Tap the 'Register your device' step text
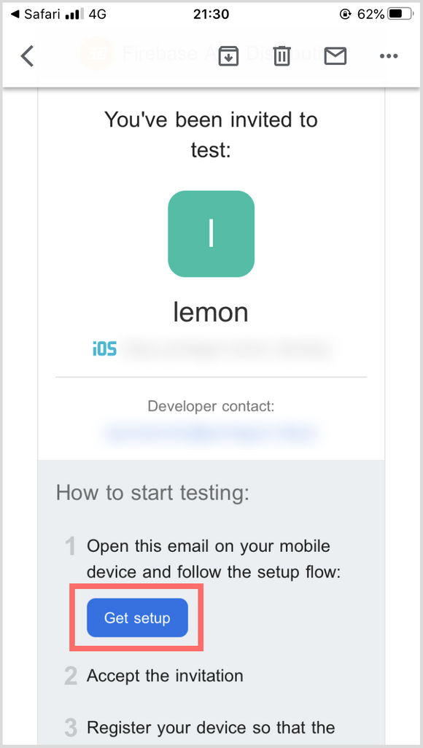423x748 pixels. 211,728
